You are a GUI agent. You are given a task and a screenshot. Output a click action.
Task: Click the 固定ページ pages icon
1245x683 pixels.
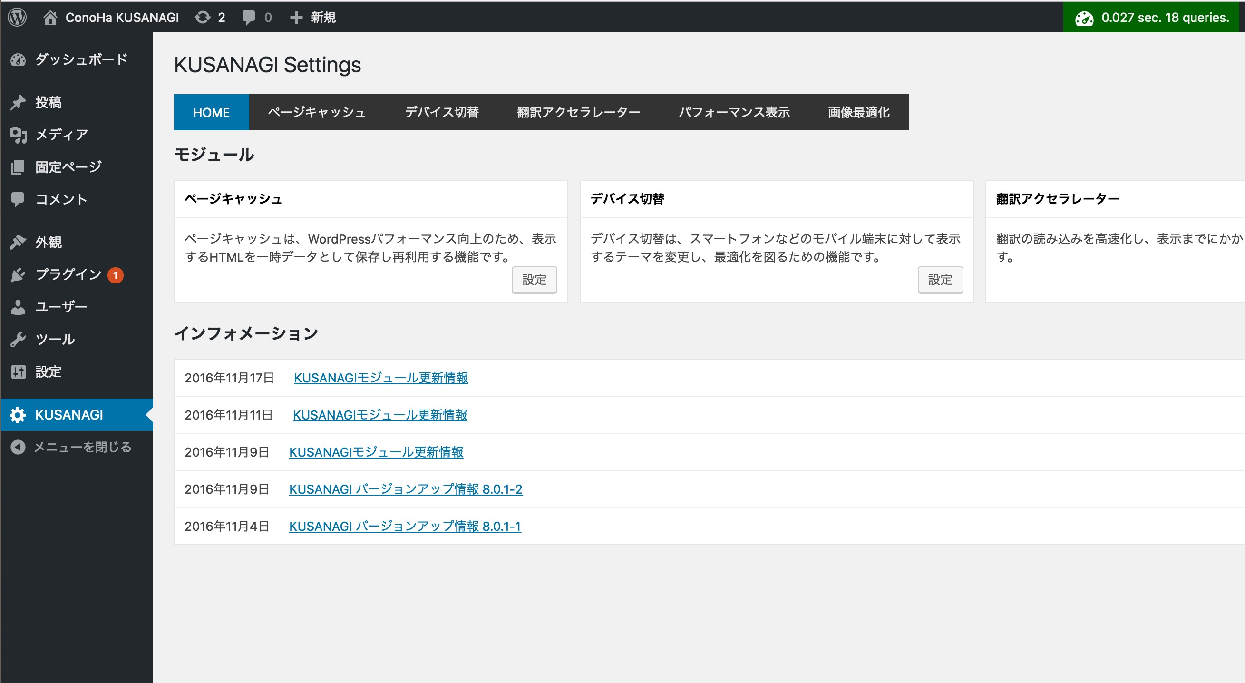tap(19, 167)
